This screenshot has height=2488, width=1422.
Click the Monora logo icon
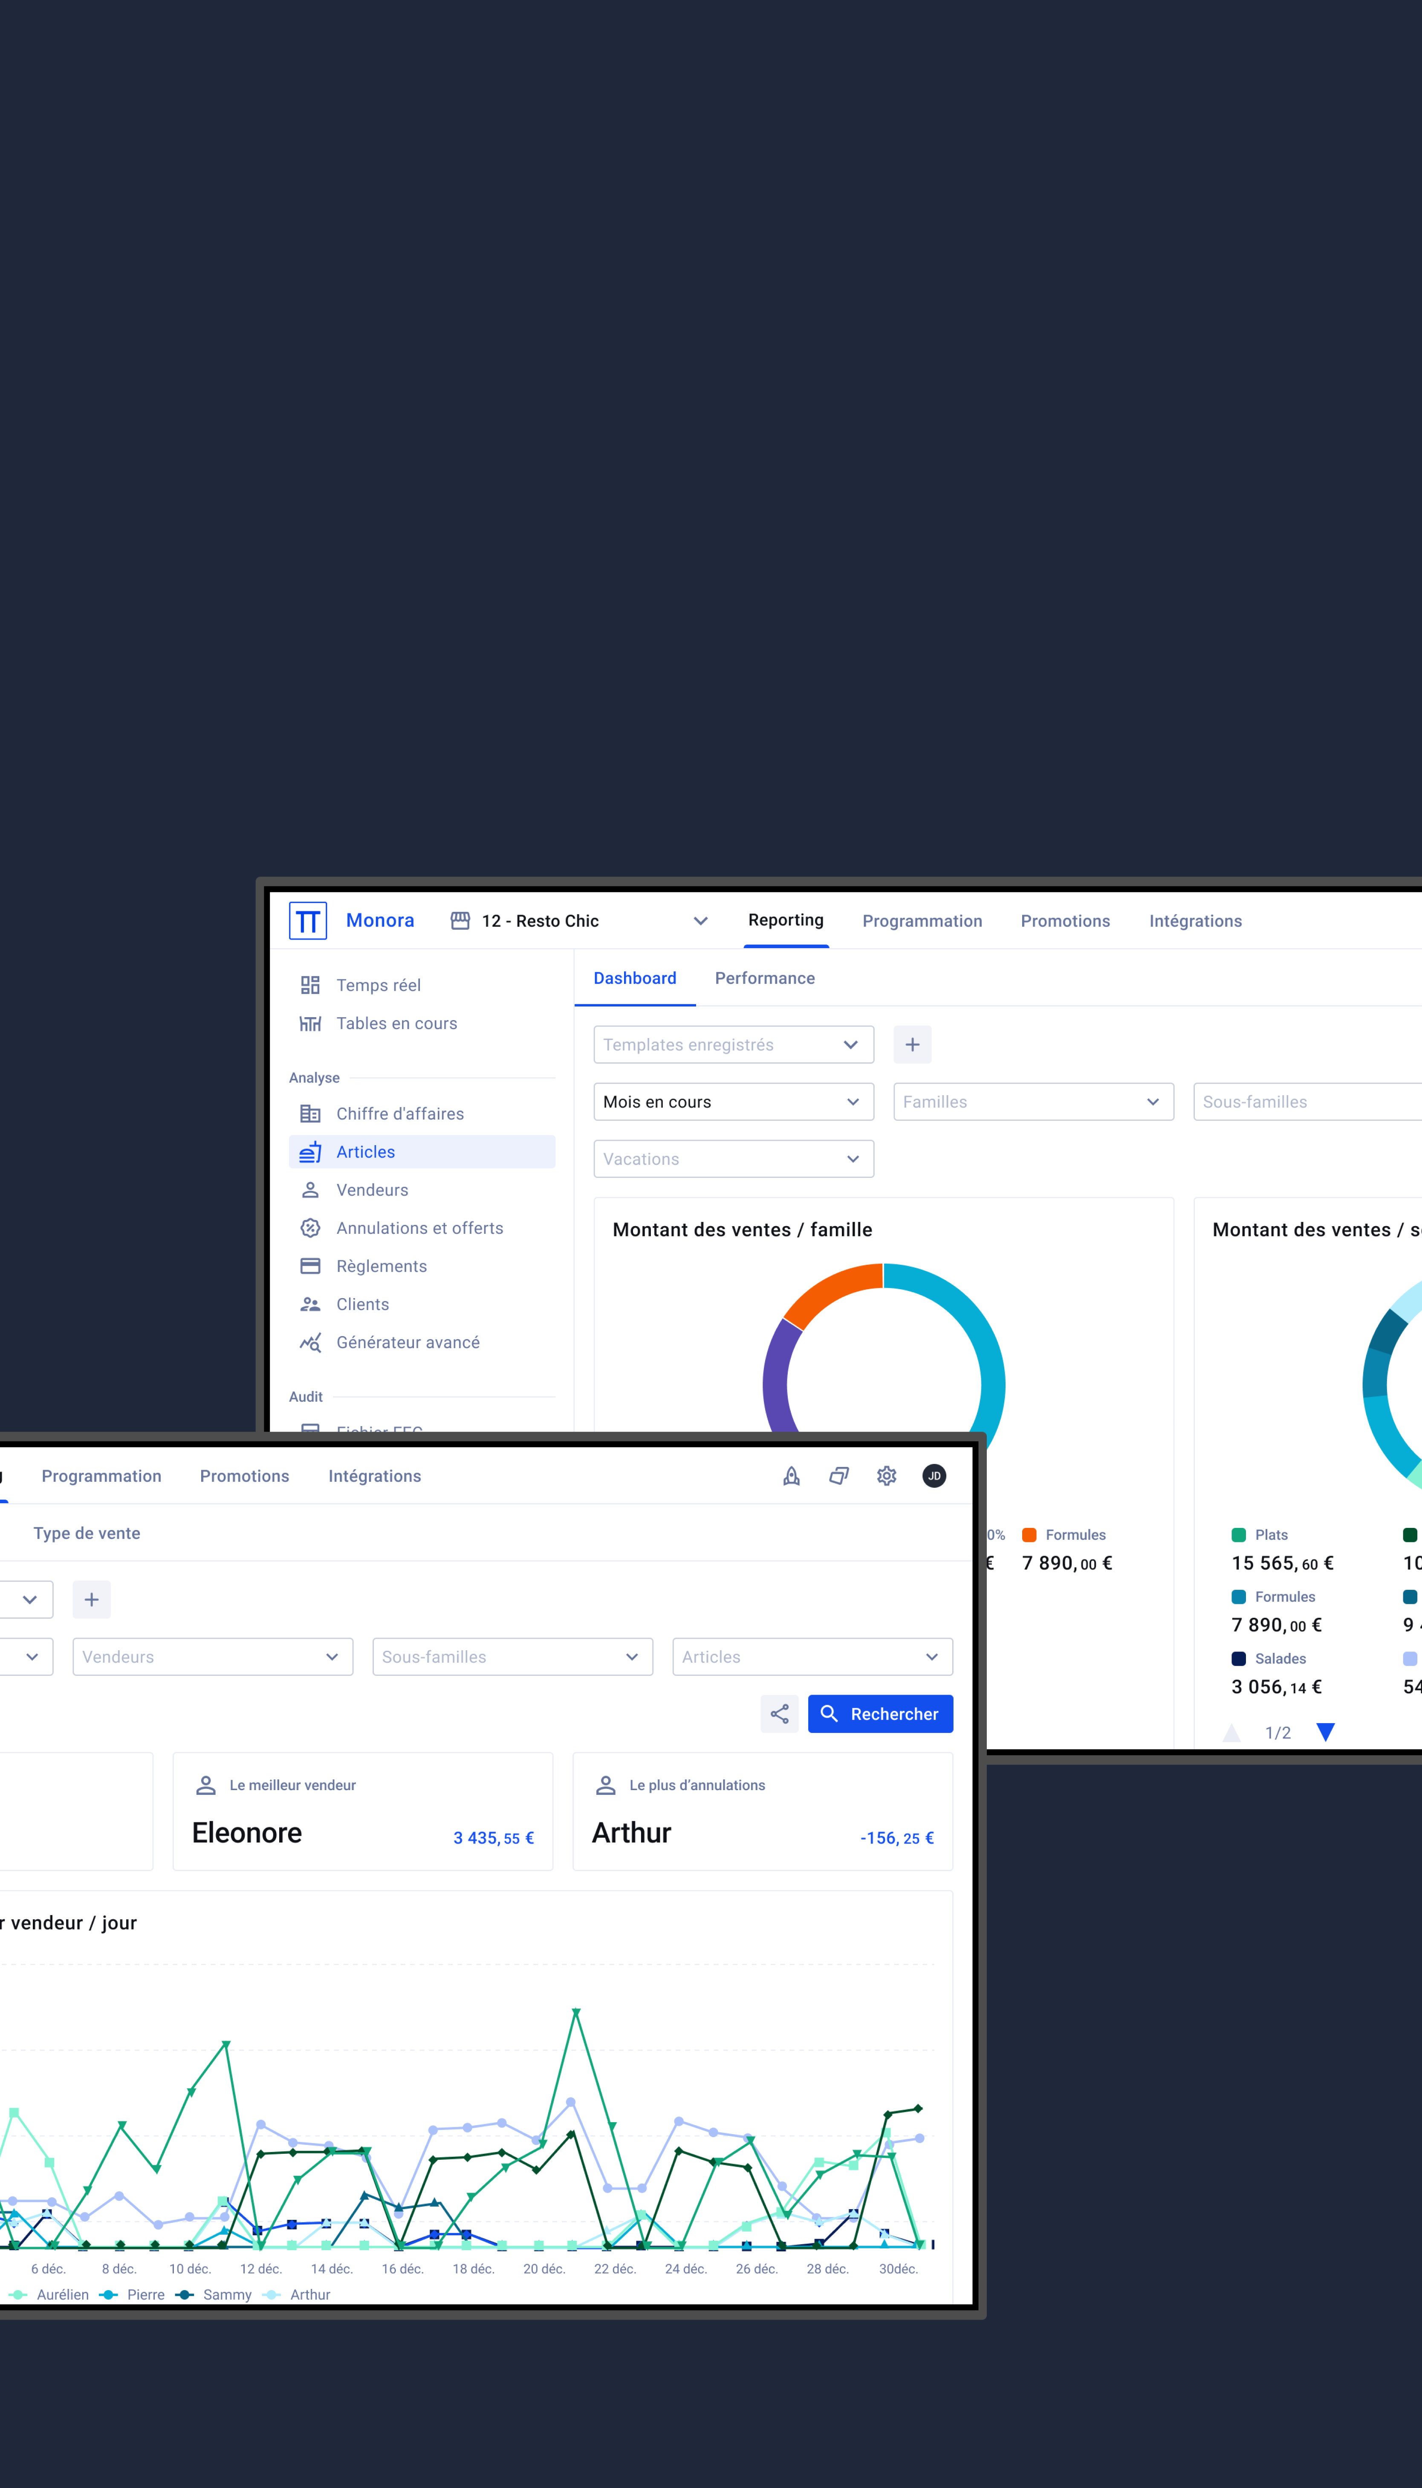(308, 921)
